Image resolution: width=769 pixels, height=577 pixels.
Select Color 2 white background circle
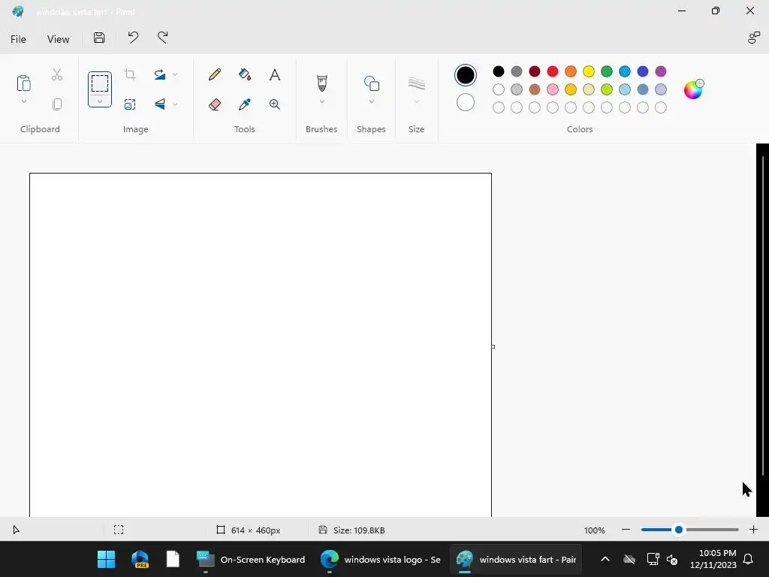(466, 102)
